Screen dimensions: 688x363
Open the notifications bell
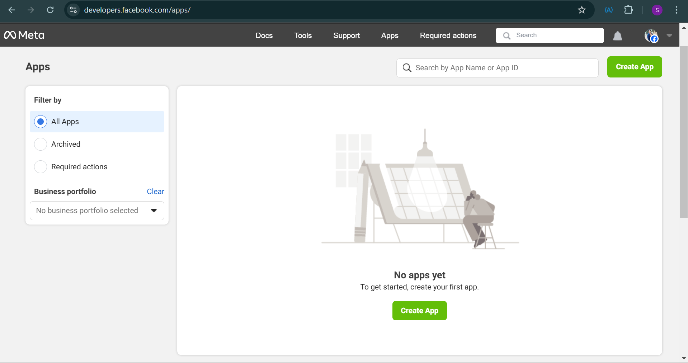pyautogui.click(x=617, y=36)
